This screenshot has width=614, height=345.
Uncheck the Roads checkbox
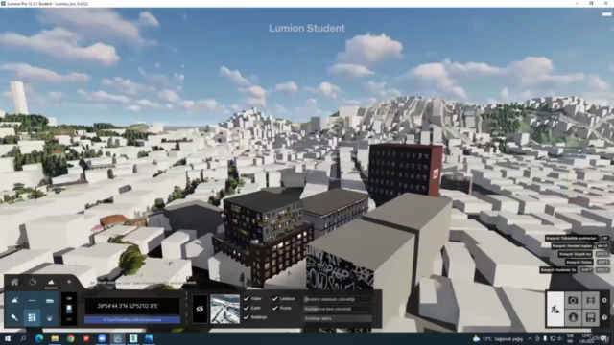(x=275, y=308)
